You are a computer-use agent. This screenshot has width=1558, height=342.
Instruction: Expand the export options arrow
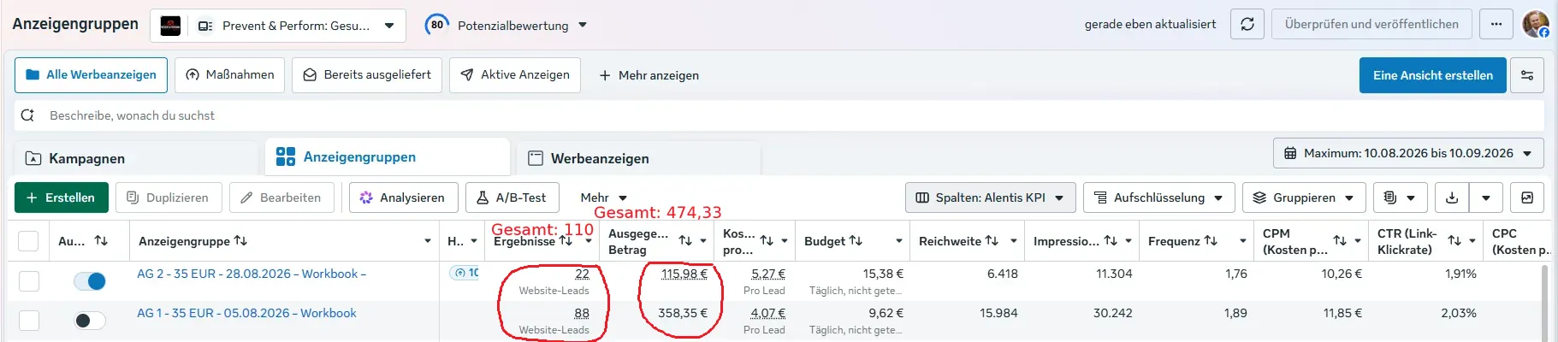pos(1486,198)
